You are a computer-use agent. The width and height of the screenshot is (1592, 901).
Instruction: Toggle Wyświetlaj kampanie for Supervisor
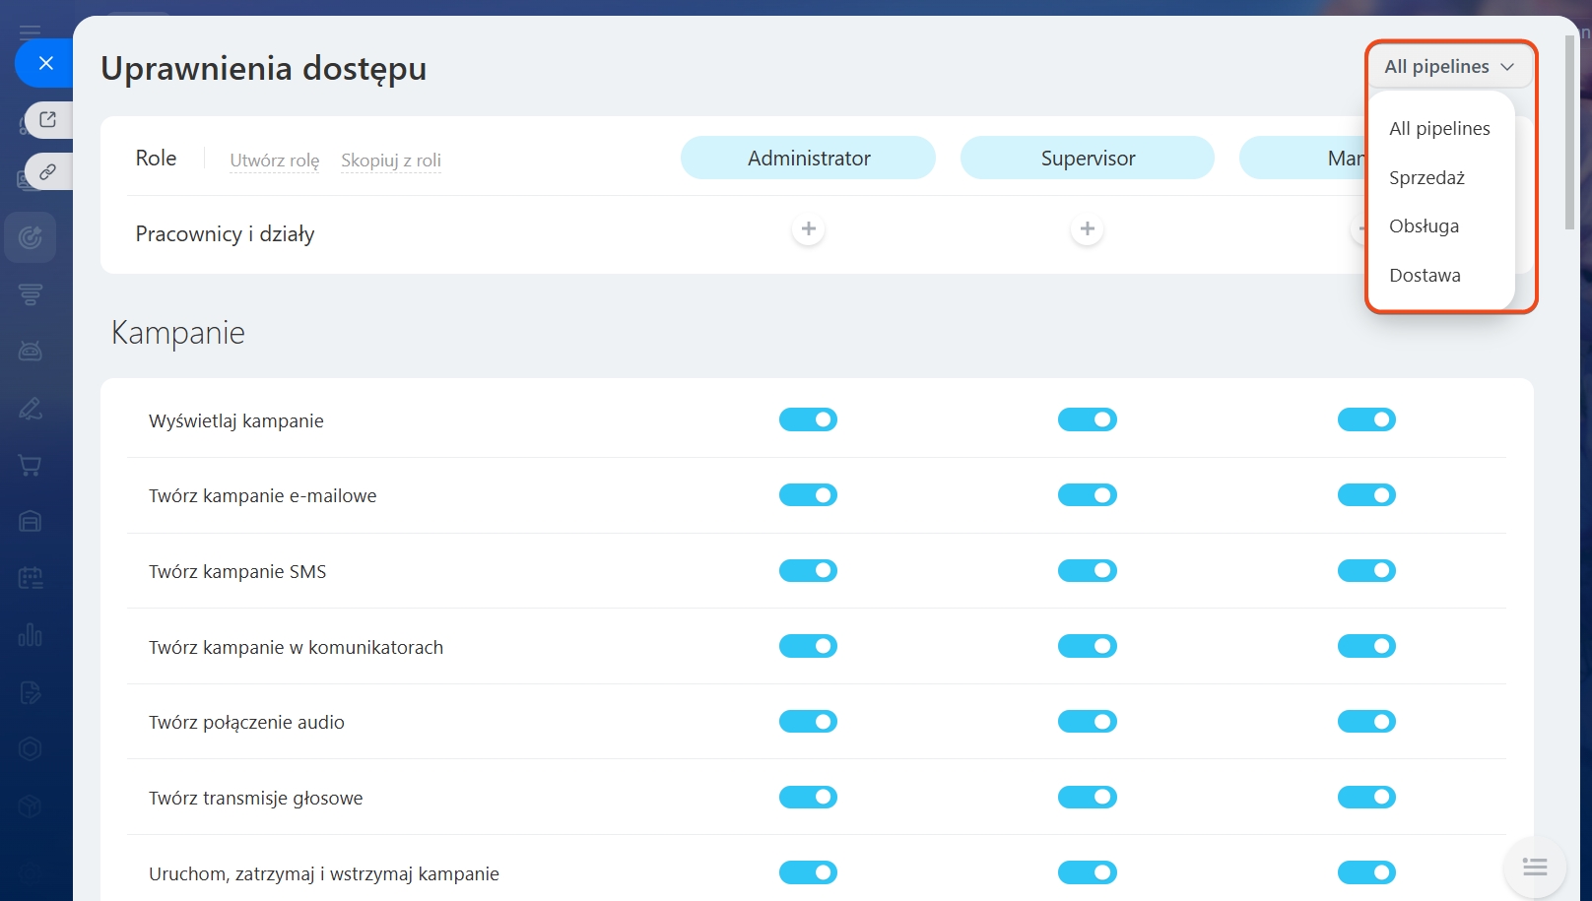point(1088,419)
